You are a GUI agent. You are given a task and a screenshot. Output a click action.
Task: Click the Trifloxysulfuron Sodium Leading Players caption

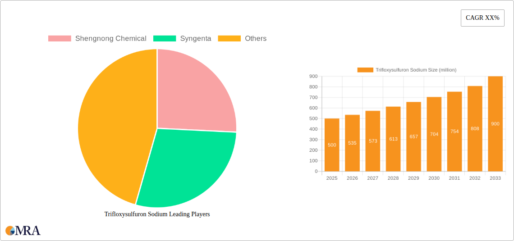pos(157,214)
